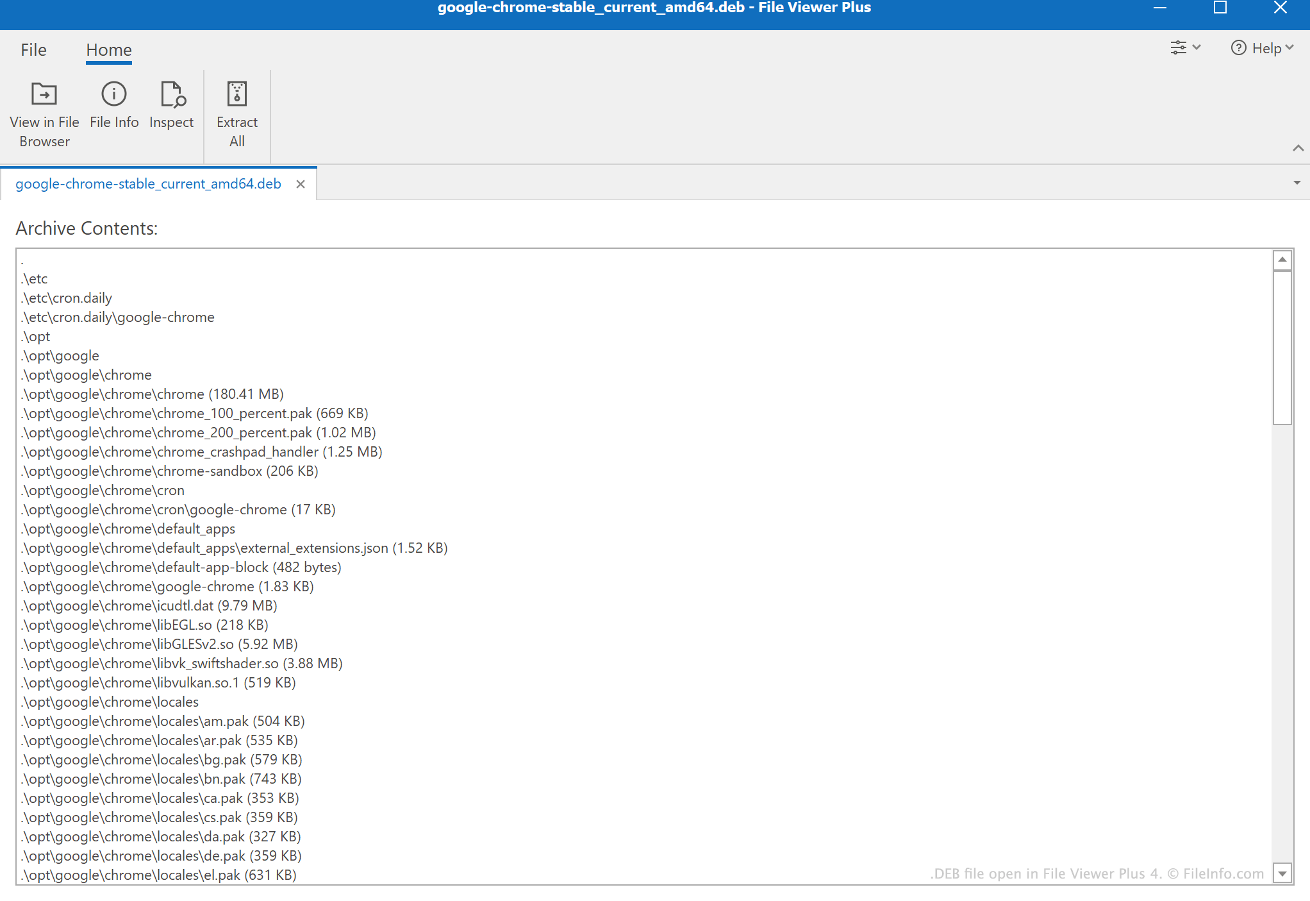Open the file in File Browser
This screenshot has height=901, width=1310.
pyautogui.click(x=44, y=114)
